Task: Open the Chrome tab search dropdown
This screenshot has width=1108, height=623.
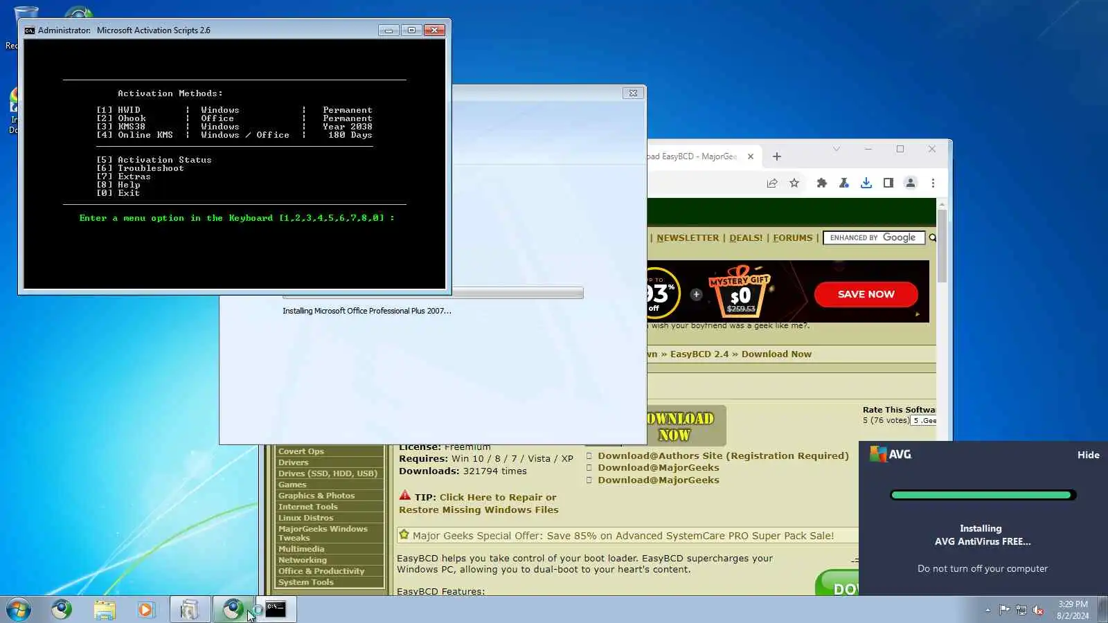Action: click(837, 149)
